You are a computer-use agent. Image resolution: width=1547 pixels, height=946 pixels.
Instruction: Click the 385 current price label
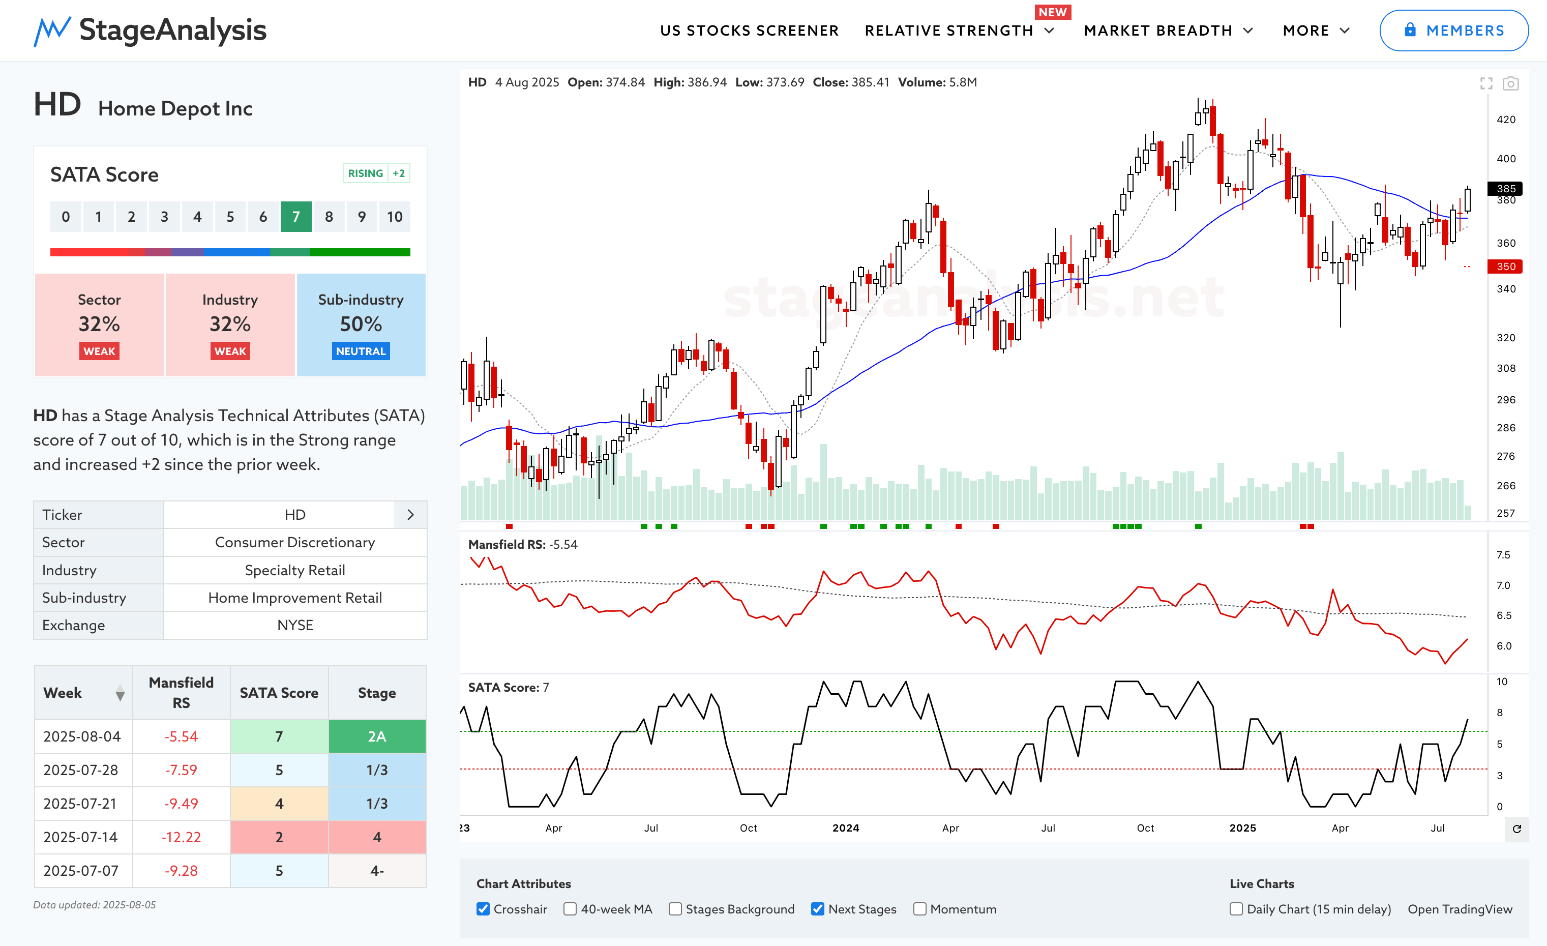coord(1505,188)
